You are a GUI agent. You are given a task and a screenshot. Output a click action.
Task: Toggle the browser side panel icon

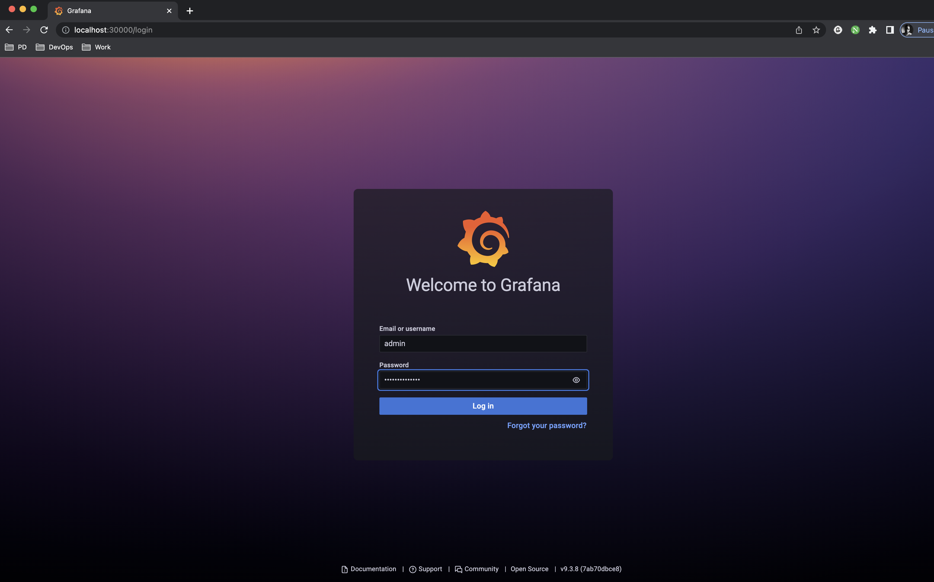point(890,30)
